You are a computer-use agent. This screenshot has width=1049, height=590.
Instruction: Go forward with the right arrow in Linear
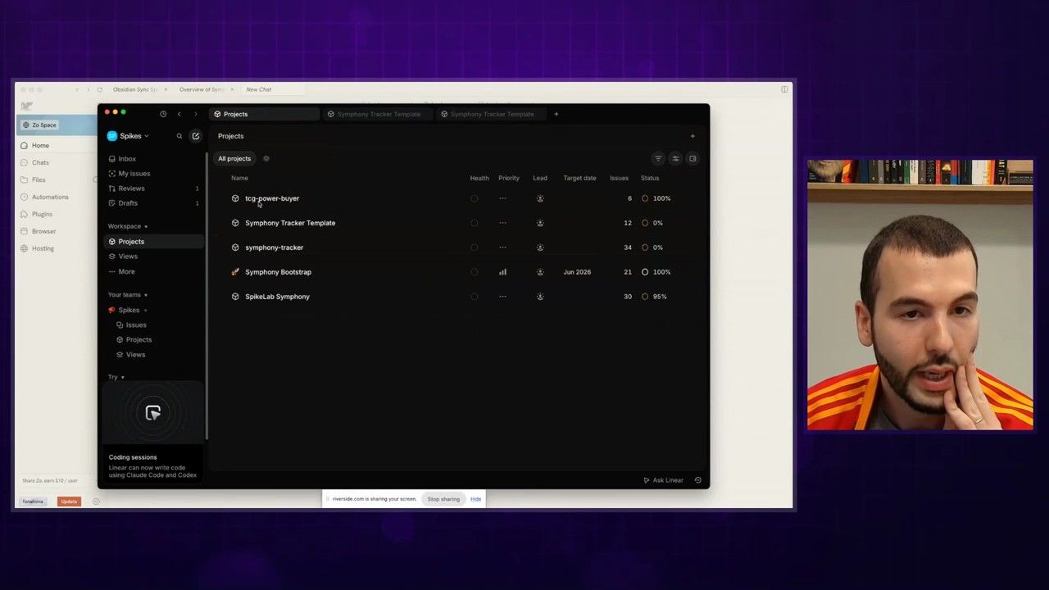point(195,114)
